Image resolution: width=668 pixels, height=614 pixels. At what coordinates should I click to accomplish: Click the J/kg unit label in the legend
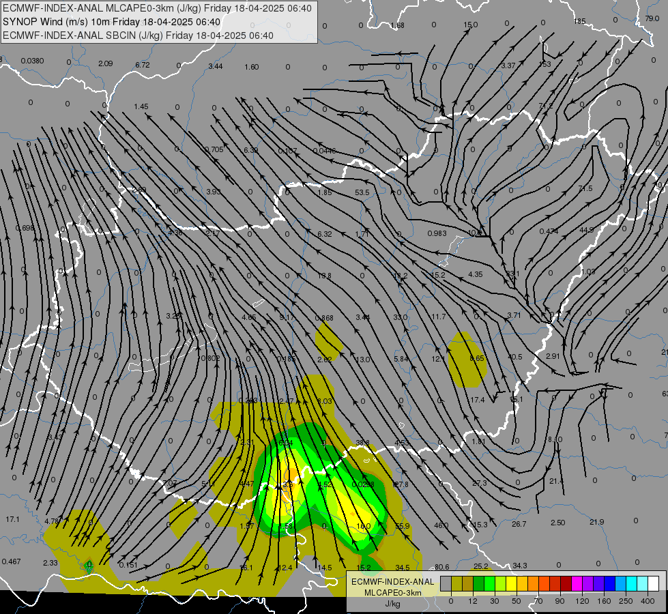point(393,604)
